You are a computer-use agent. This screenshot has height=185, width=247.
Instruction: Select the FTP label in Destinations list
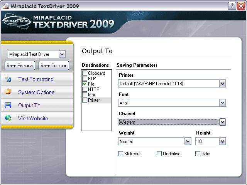coord(92,79)
